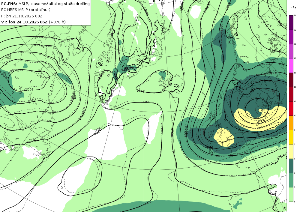Click the round yellow spread patch over the British Isles
This screenshot has width=300, height=212.
coord(224,137)
